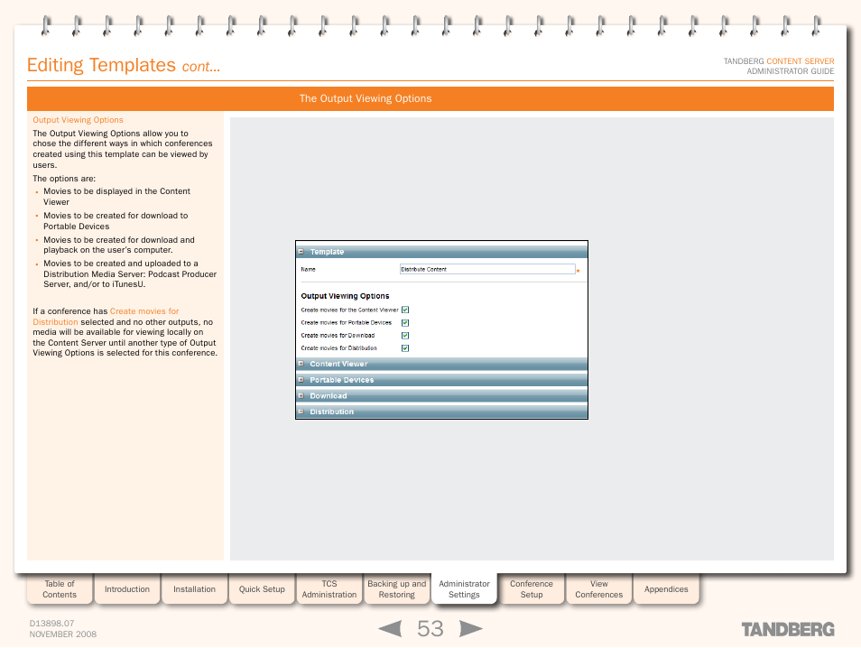Click the D13898.07 document number
The image size is (861, 648).
coord(51,624)
